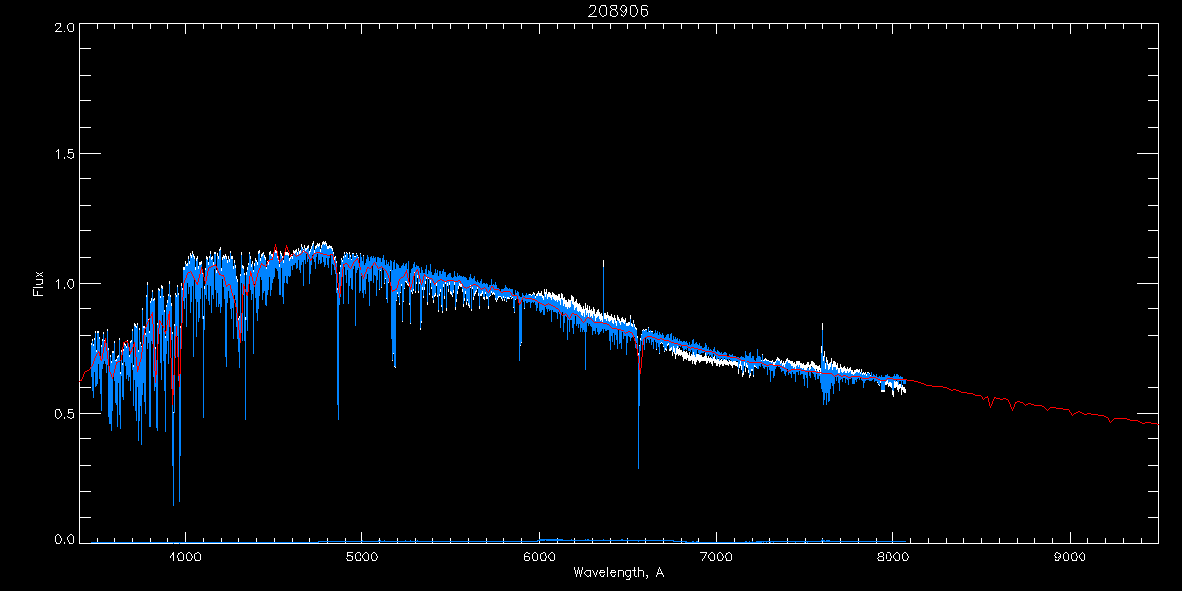Click the red model curve near 9000 Å
The image size is (1182, 591).
click(1070, 407)
